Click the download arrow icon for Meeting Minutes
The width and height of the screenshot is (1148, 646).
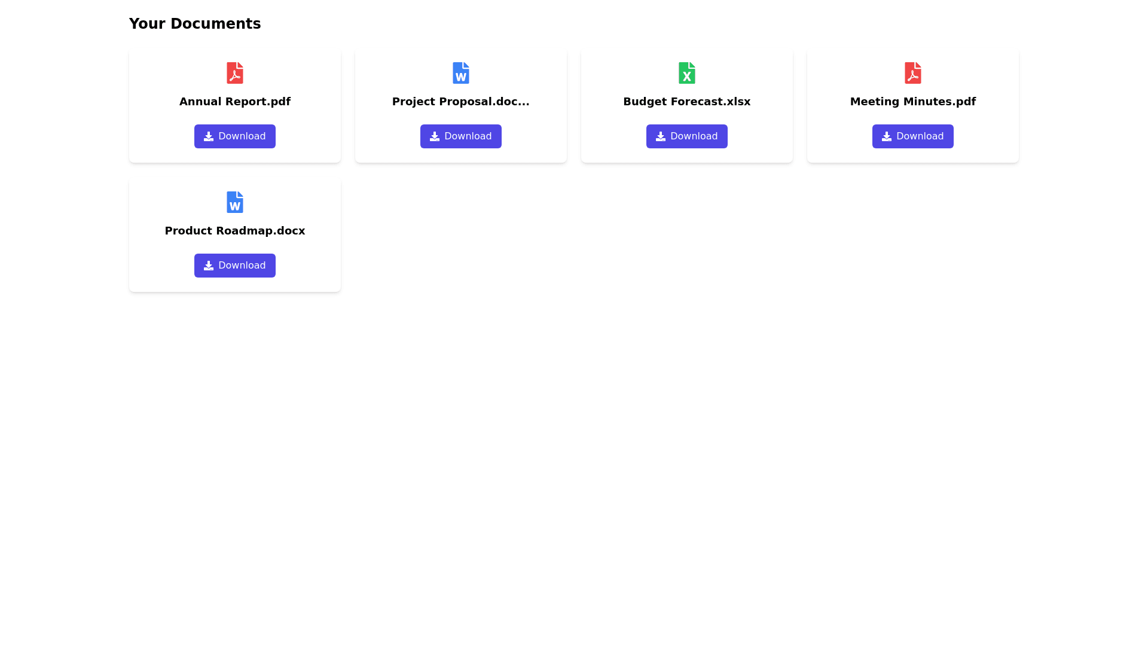coord(887,136)
